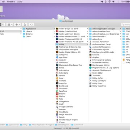
Task: Select the Utenti folder
Action: (x=38, y=36)
